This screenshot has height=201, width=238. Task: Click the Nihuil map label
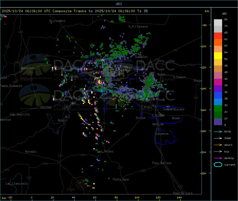point(63,120)
